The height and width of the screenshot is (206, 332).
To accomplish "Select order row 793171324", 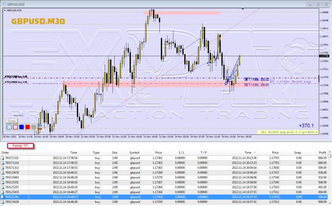I will coord(164,163).
